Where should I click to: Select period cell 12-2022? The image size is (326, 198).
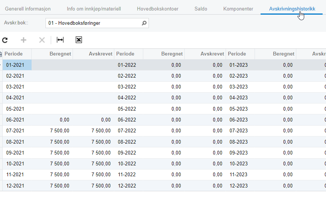coord(129,186)
